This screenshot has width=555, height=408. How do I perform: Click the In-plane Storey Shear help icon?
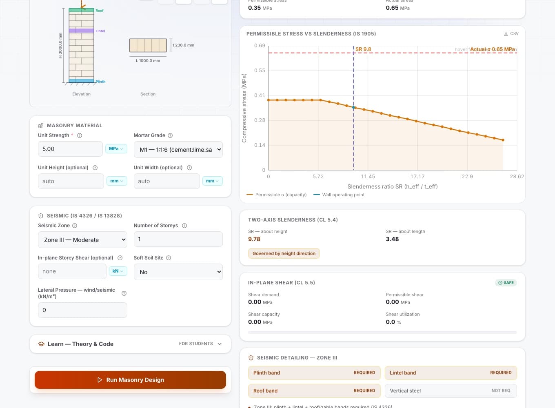click(120, 258)
